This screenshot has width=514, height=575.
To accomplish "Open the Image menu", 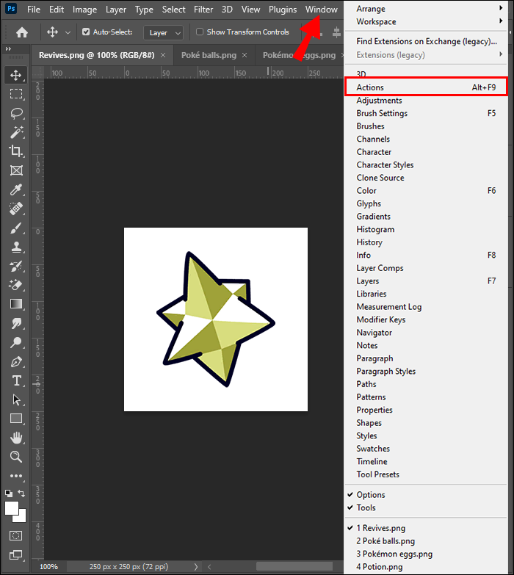I will 84,9.
